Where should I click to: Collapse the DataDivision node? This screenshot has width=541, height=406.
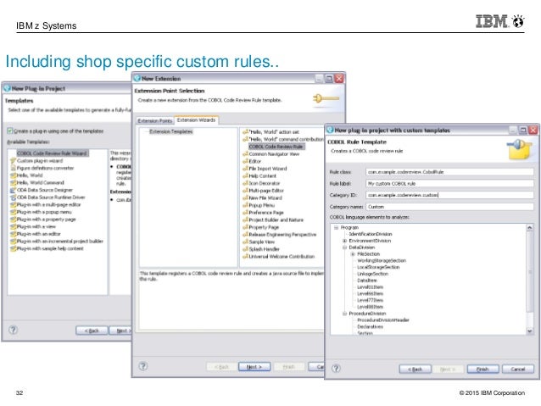(344, 247)
